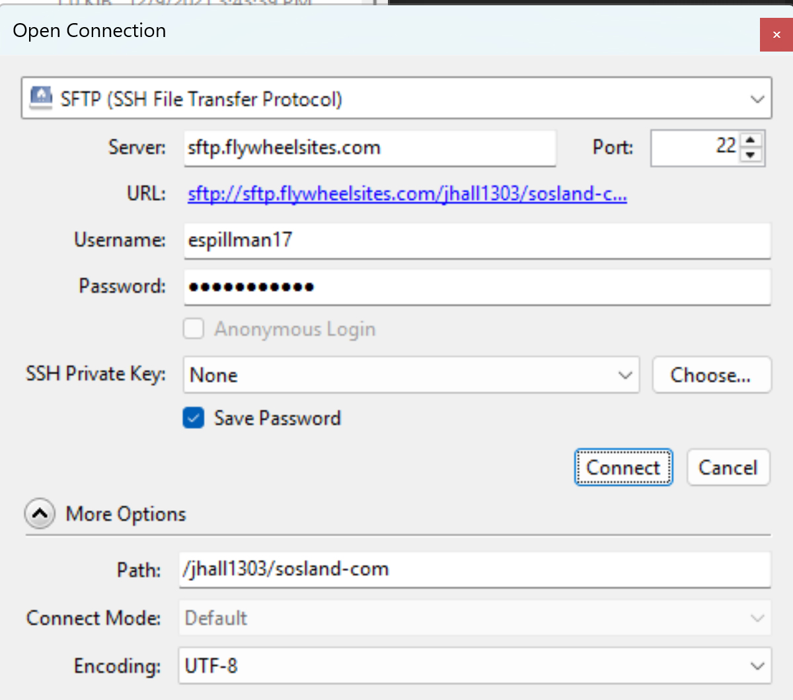This screenshot has width=793, height=700.
Task: Click the Server address field
Action: click(x=370, y=147)
